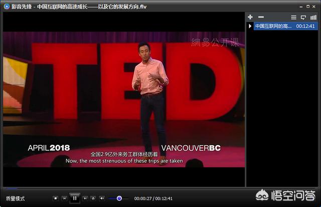321x207 pixels.
Task: Remove playlist item with the minus icon
Action: pyautogui.click(x=261, y=17)
